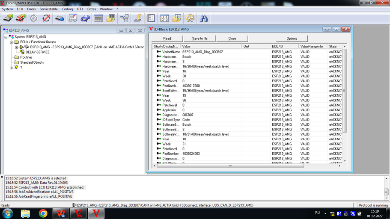This screenshot has width=390, height=219.
Task: Expand the question mark tree node
Action: pyautogui.click(x=11, y=68)
